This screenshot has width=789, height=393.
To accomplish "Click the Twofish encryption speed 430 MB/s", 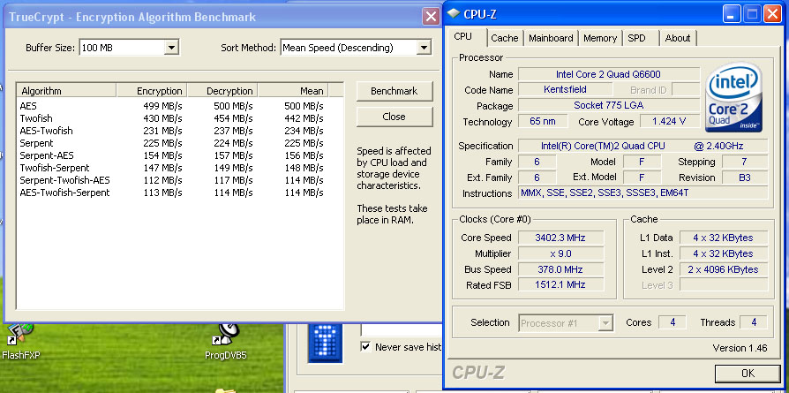I will point(162,118).
